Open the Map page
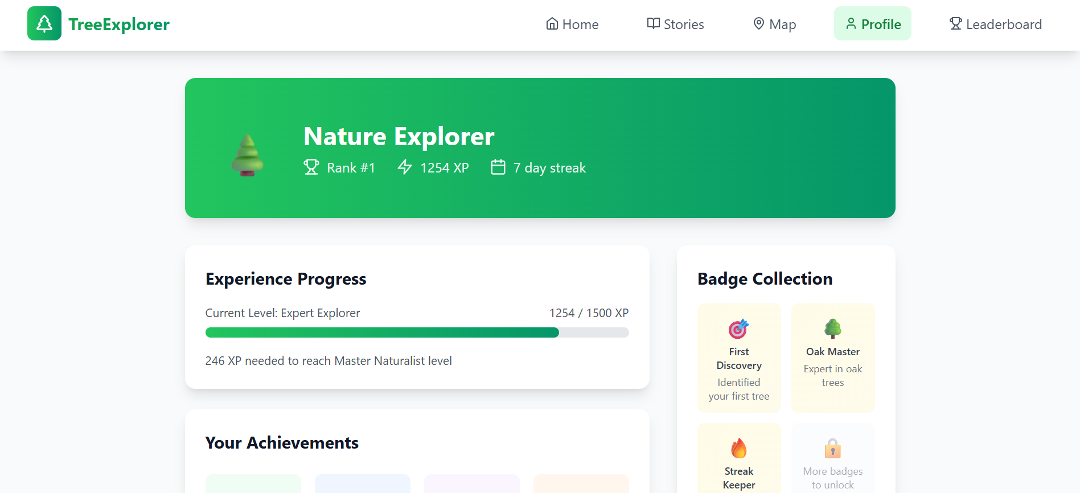Screen dimensions: 1080x493 (775, 24)
